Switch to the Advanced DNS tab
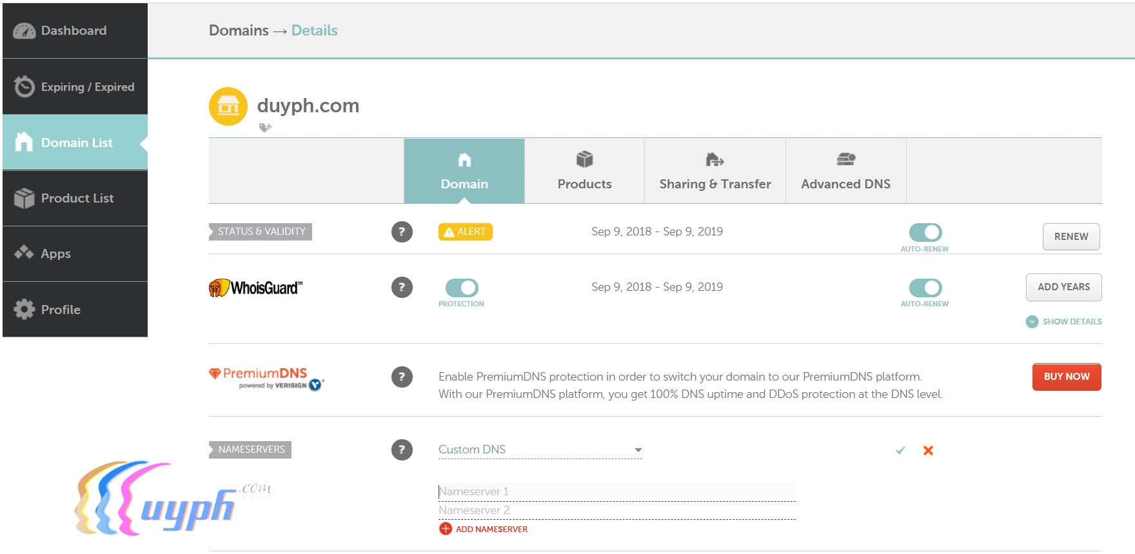 click(x=845, y=171)
